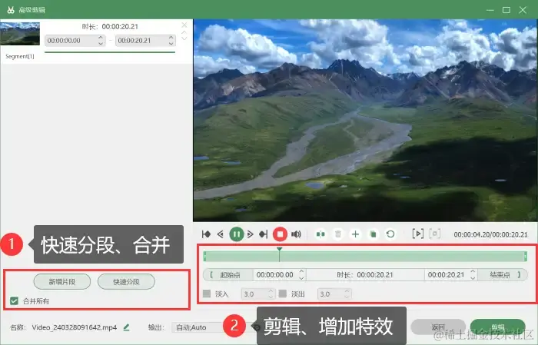Click the 00:00:04.20/00:00:20.21 time readout

[490, 234]
